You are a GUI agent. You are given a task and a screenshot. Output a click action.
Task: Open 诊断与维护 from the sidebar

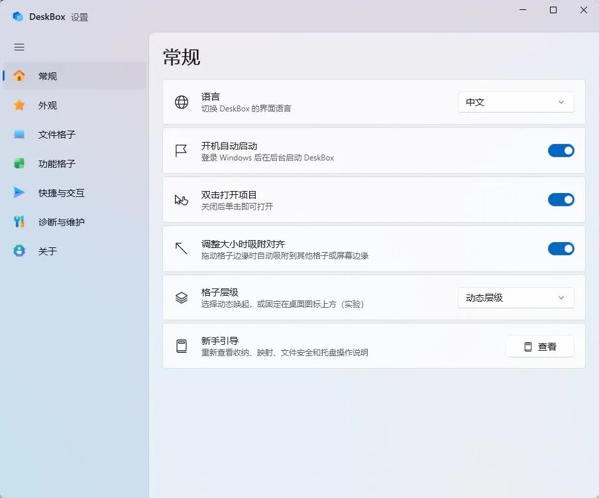(74, 221)
